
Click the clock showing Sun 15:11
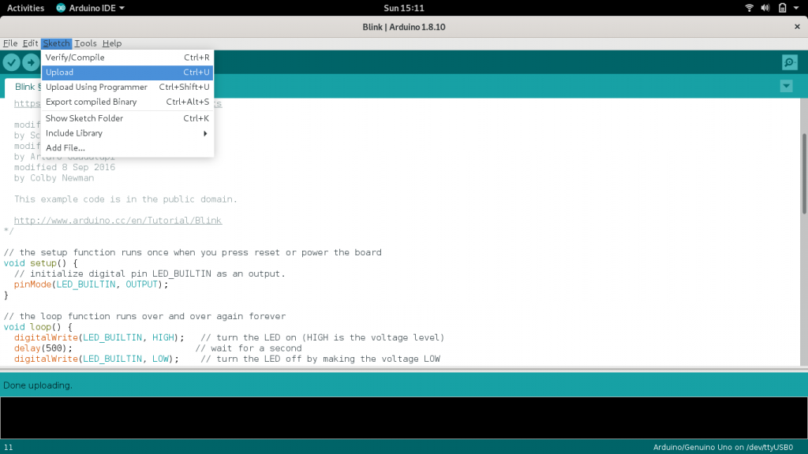403,8
